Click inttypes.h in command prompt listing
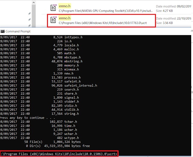 point(73,37)
